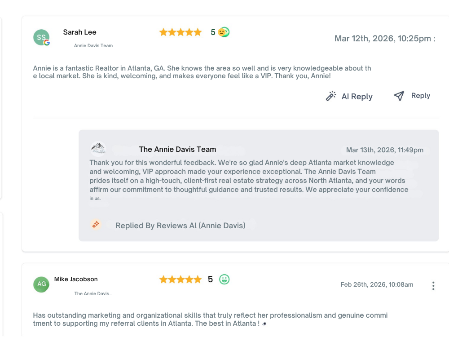Click the first star in Mike Jacobson's rating
The width and height of the screenshot is (449, 337).
click(x=163, y=279)
